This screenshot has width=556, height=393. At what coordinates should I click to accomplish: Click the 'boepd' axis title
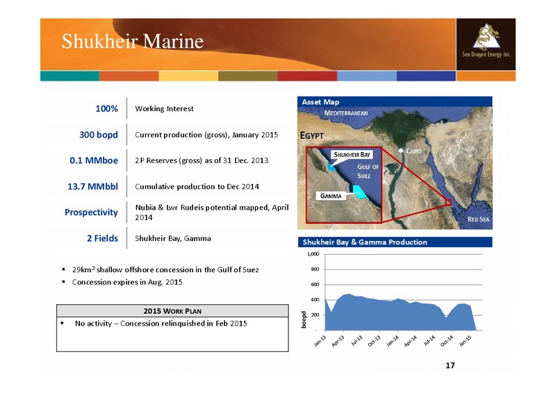pyautogui.click(x=304, y=319)
